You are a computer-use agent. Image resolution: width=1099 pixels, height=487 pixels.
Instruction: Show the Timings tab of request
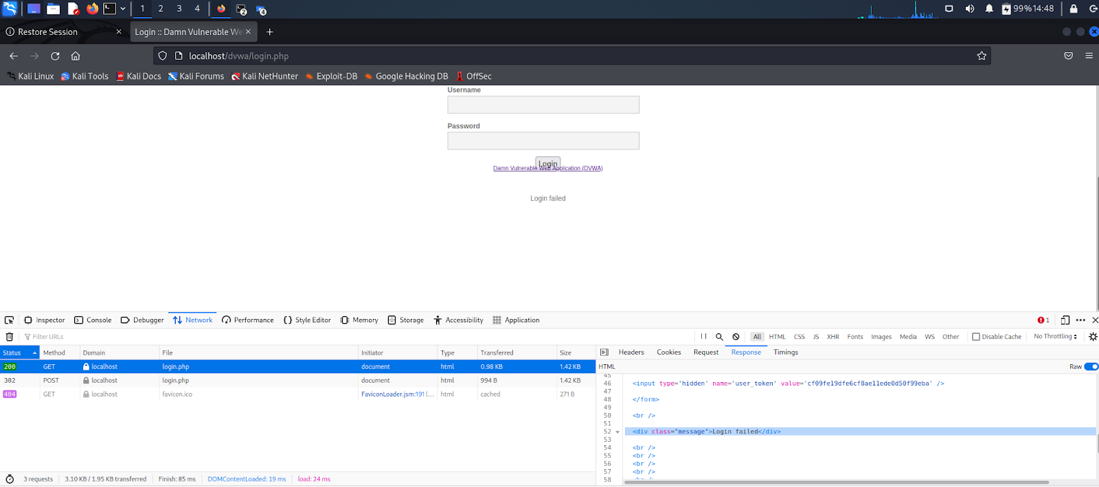pos(786,353)
